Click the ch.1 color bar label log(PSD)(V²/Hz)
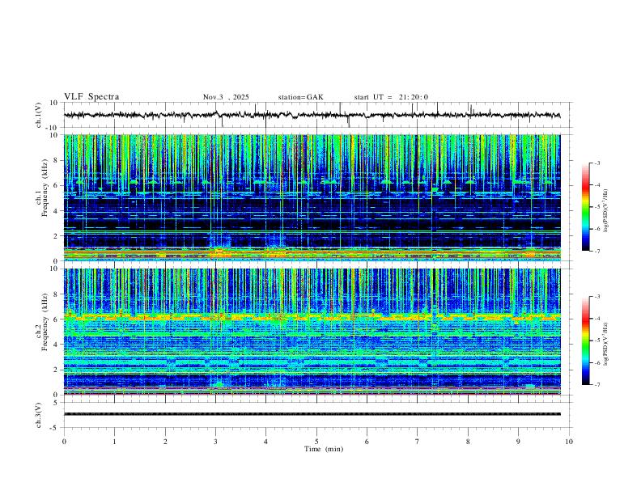 click(606, 211)
